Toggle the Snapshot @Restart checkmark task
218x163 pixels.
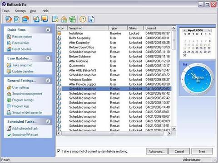tap(9, 135)
